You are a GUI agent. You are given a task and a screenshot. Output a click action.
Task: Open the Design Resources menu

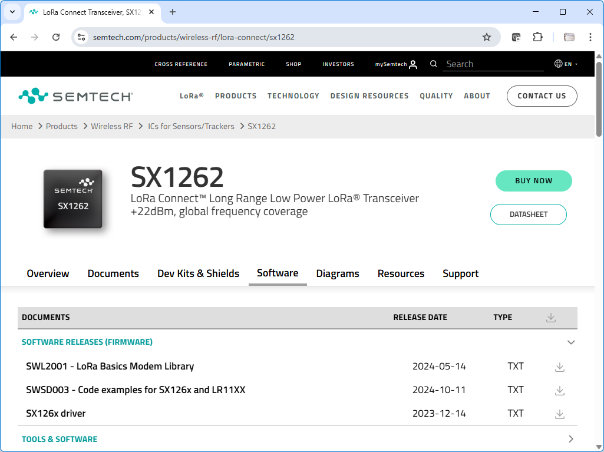click(369, 95)
